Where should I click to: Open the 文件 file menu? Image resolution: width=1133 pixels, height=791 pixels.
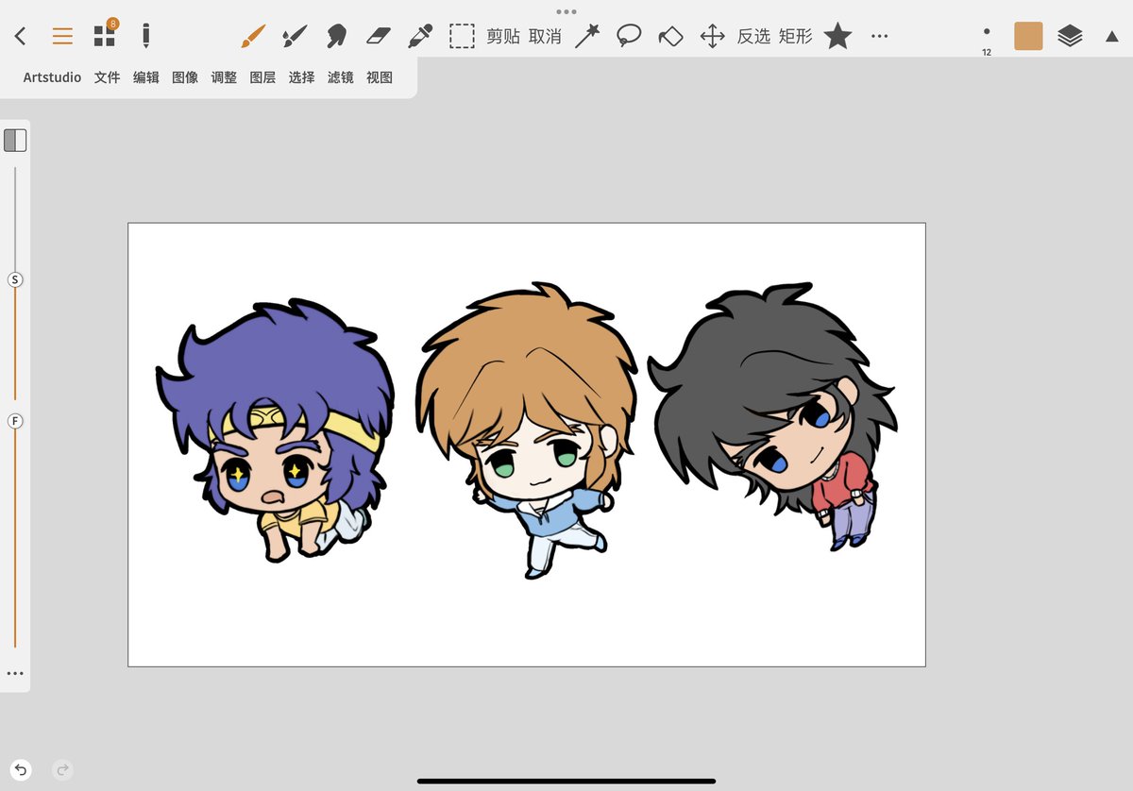pos(108,77)
